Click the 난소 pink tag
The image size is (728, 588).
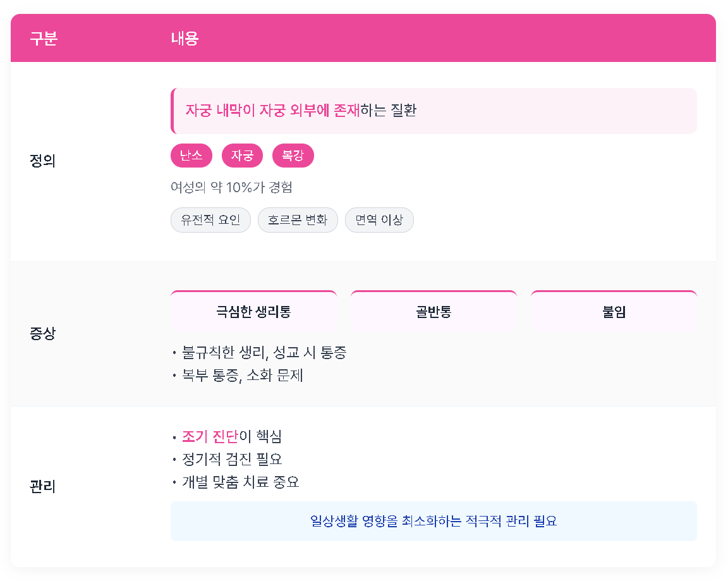191,156
